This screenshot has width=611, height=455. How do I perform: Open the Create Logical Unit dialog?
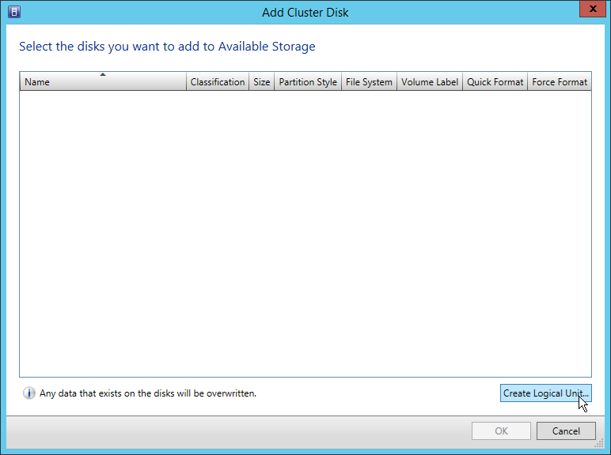[545, 393]
